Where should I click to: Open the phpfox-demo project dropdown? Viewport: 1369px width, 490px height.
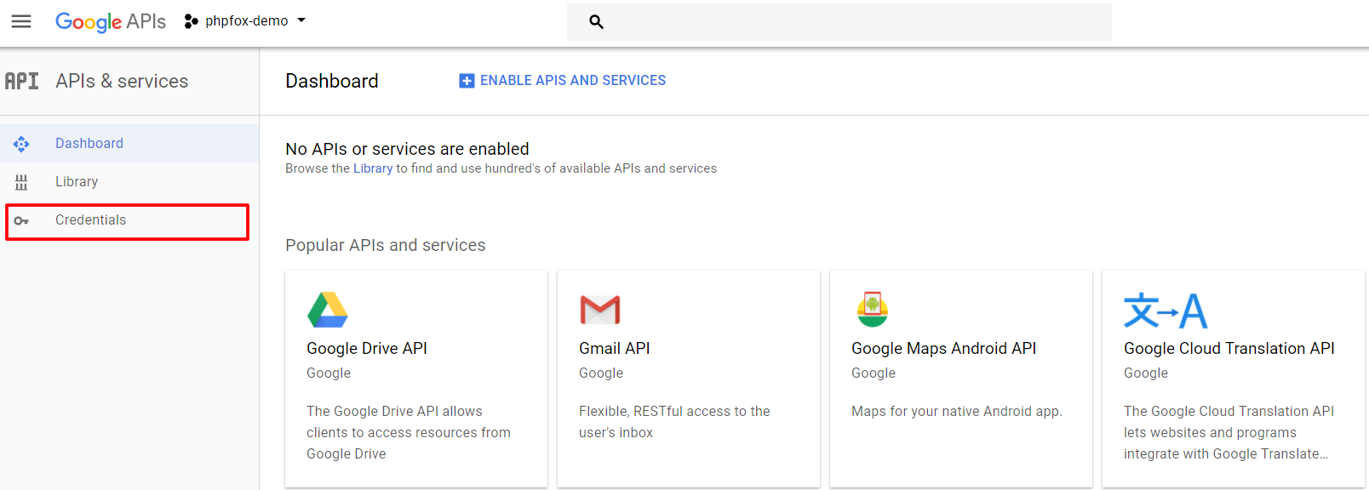[x=246, y=21]
